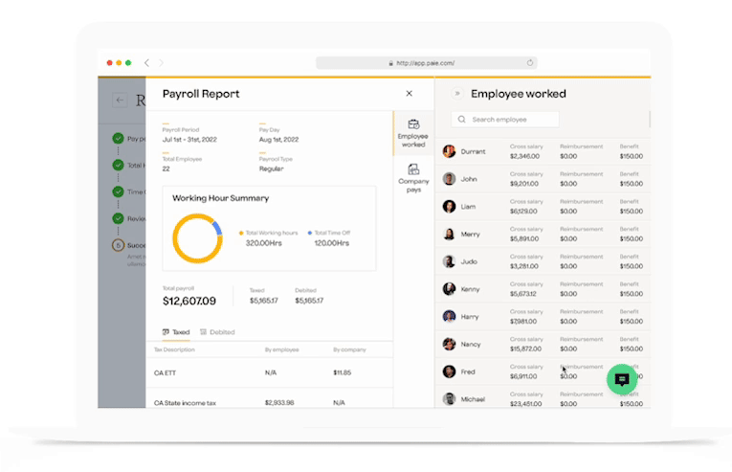This screenshot has width=732, height=472.
Task: Select employee name Michael
Action: tap(473, 399)
